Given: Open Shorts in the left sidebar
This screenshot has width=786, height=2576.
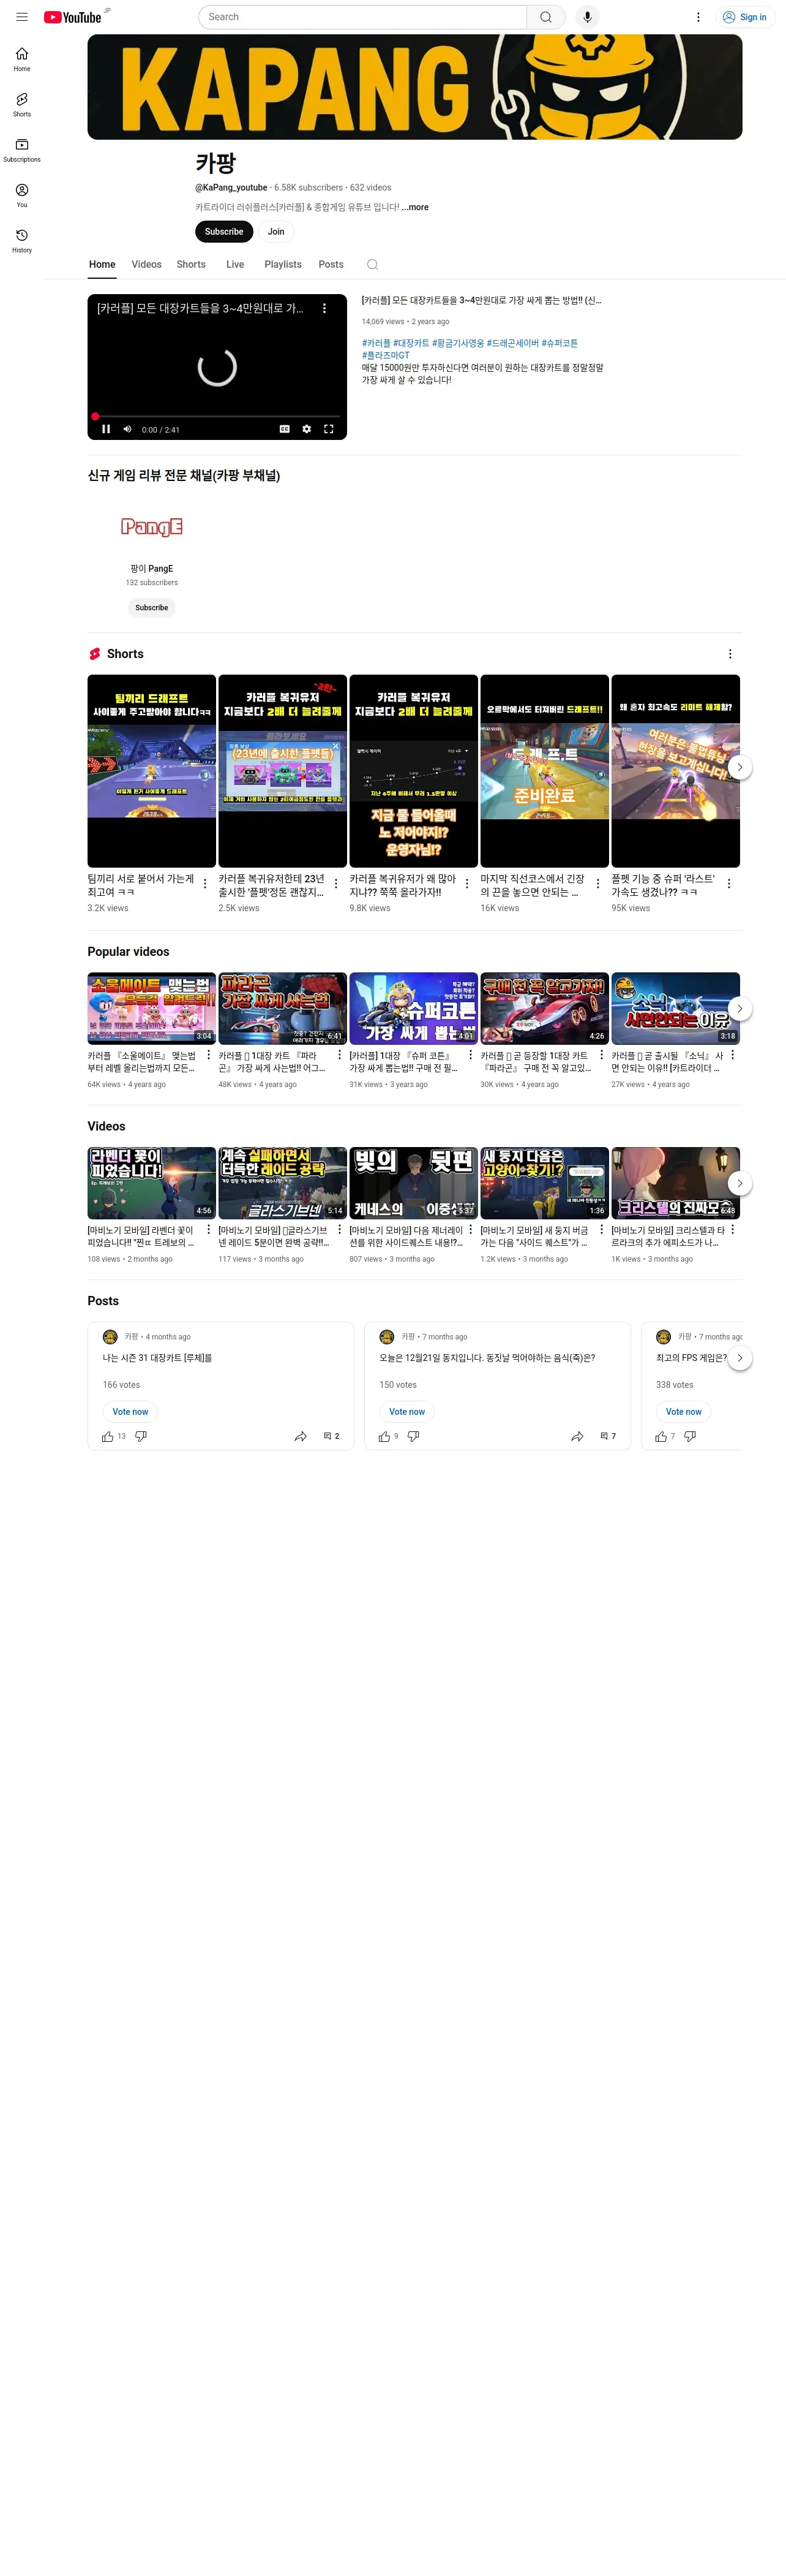Looking at the screenshot, I should click(22, 104).
